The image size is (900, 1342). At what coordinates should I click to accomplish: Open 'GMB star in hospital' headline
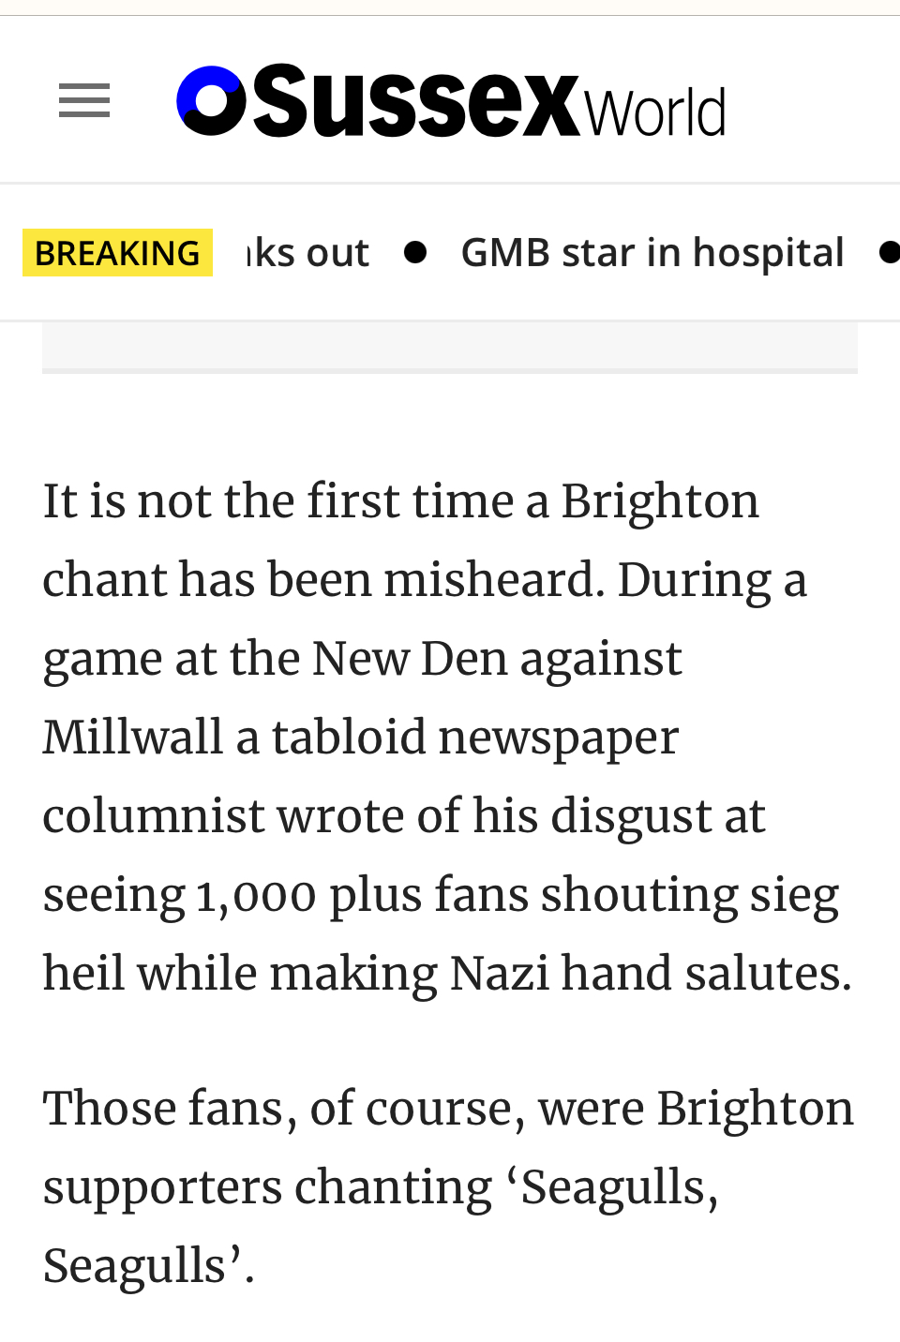pyautogui.click(x=652, y=252)
